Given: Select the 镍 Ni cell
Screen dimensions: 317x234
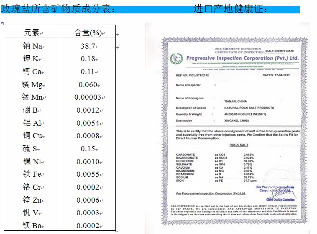Looking at the screenshot, I should tap(32, 162).
